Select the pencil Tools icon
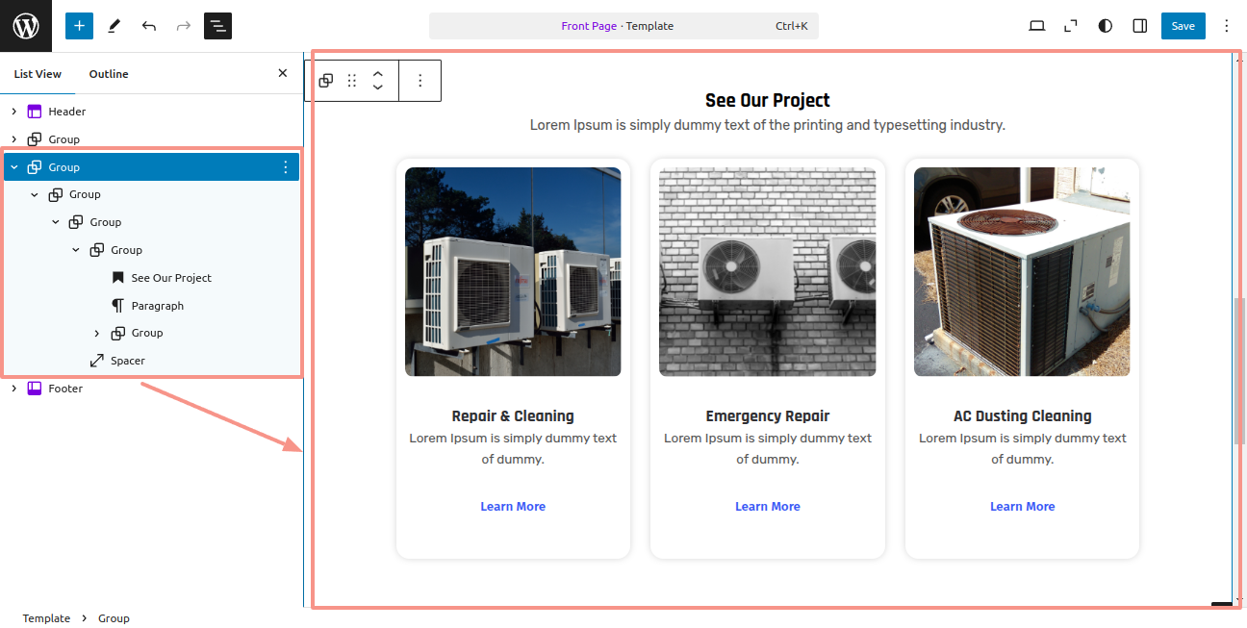Viewport: 1247px width, 628px height. click(115, 26)
